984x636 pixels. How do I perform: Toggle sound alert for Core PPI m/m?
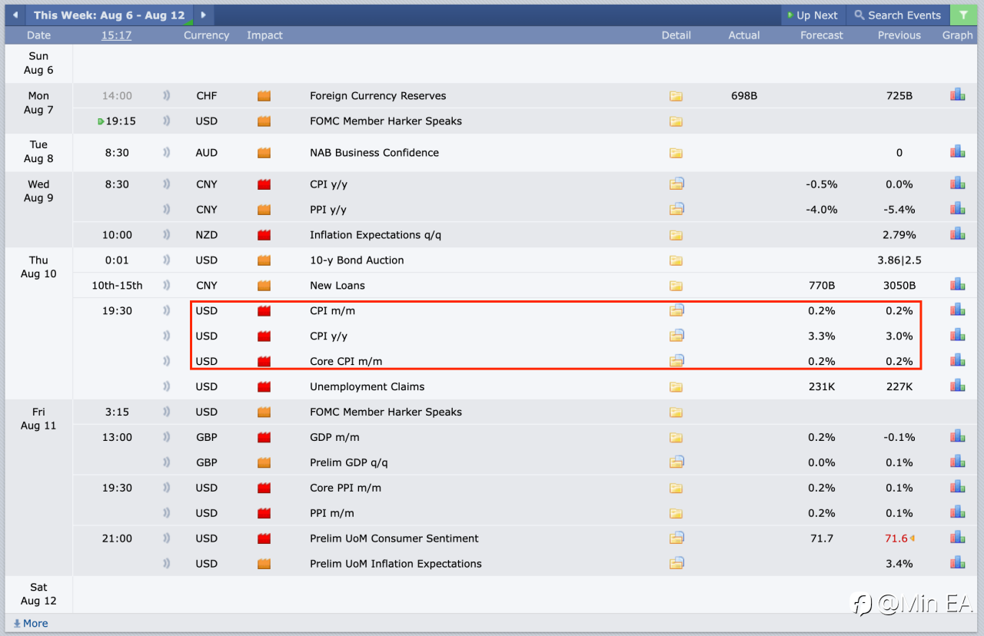(x=166, y=488)
